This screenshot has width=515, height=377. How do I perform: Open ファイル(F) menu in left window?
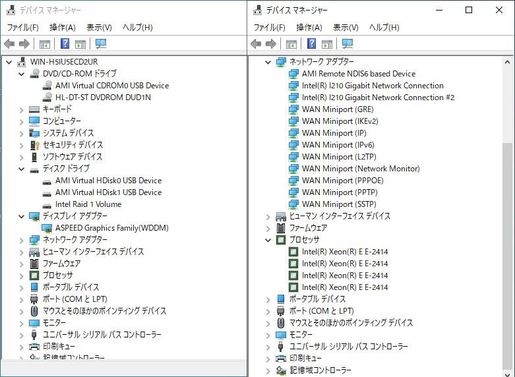(22, 28)
